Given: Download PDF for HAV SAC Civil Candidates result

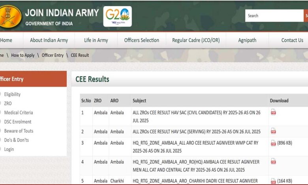Looking at the screenshot, I should click(273, 112).
